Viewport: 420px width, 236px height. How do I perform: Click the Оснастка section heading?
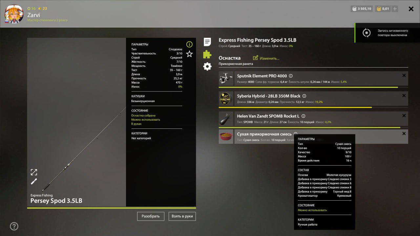pyautogui.click(x=230, y=58)
